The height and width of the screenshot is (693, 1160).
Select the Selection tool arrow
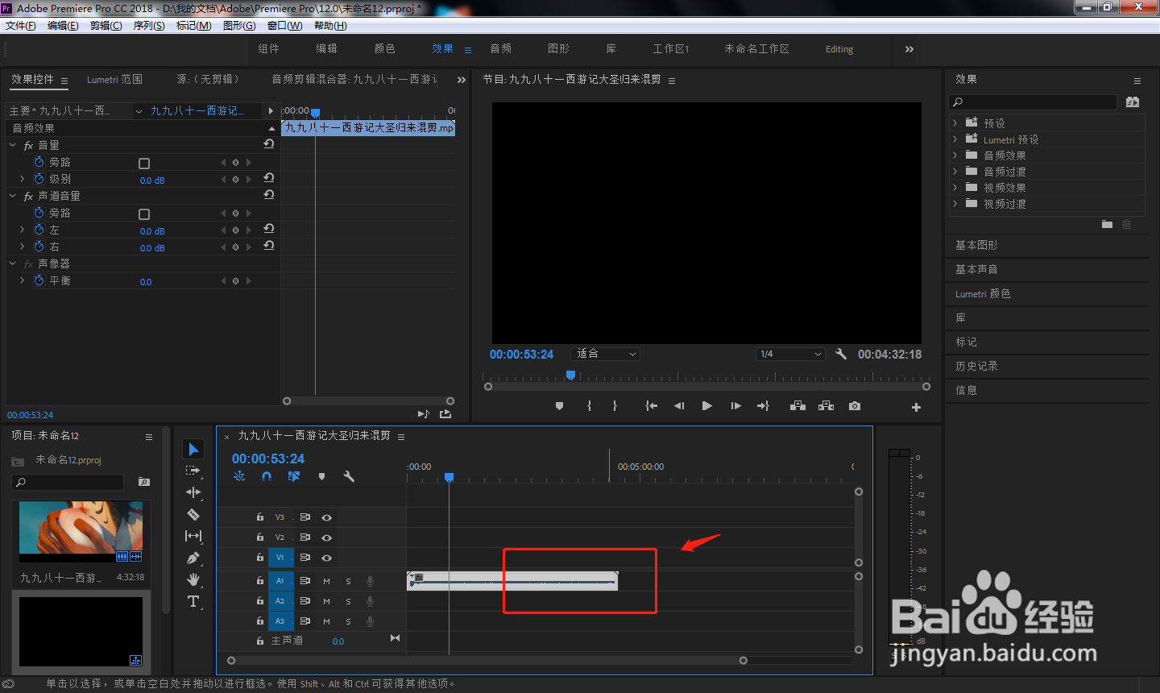193,449
